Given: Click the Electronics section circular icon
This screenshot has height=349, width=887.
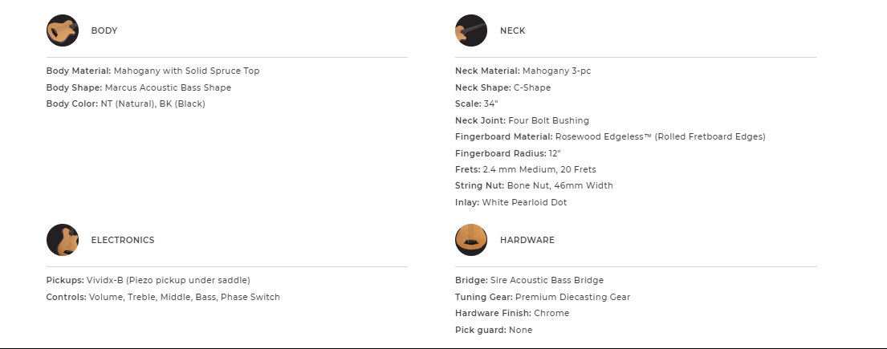Looking at the screenshot, I should click(63, 240).
